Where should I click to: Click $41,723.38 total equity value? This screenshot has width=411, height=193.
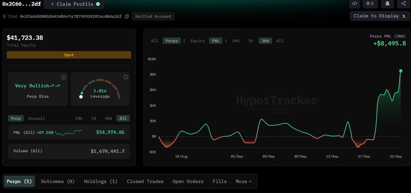coord(25,38)
